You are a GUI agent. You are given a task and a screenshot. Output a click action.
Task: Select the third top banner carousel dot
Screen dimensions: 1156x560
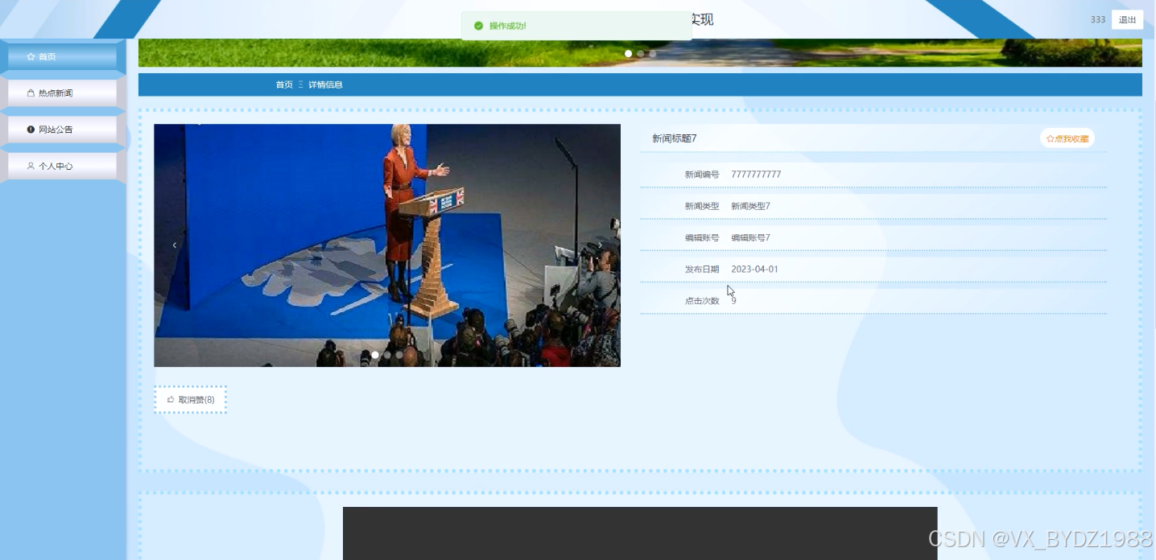(x=653, y=54)
